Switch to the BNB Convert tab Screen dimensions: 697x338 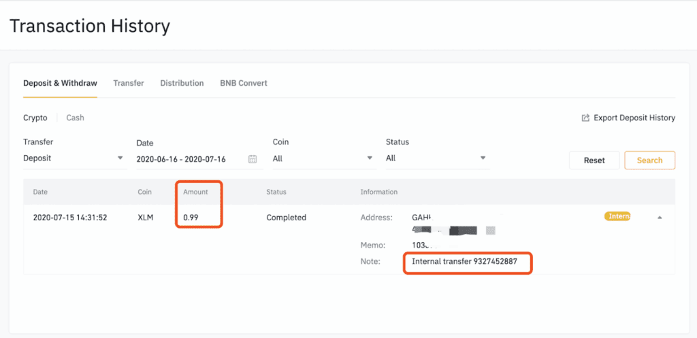click(x=244, y=83)
